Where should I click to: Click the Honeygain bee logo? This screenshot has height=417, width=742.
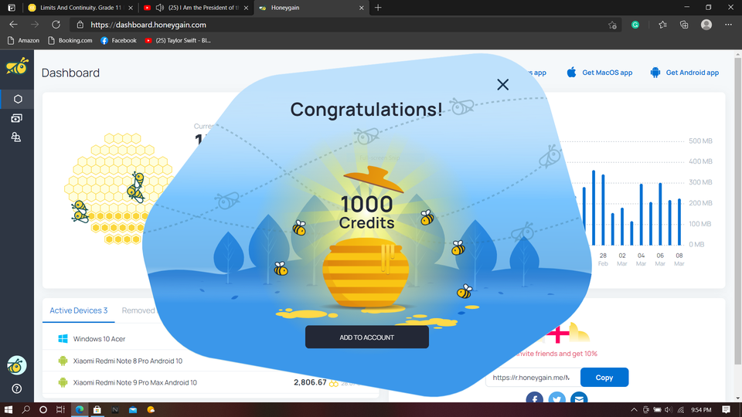(x=17, y=66)
